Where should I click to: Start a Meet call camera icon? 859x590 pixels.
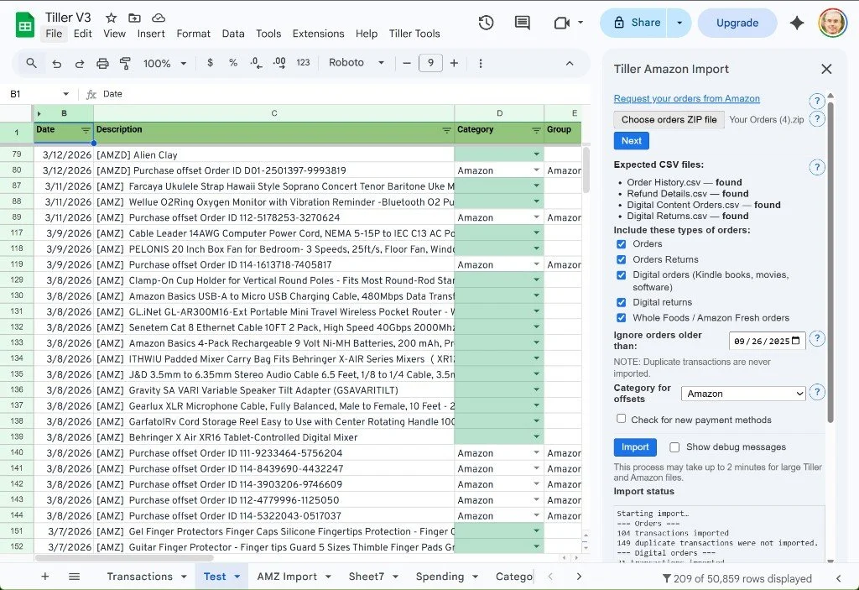point(562,23)
